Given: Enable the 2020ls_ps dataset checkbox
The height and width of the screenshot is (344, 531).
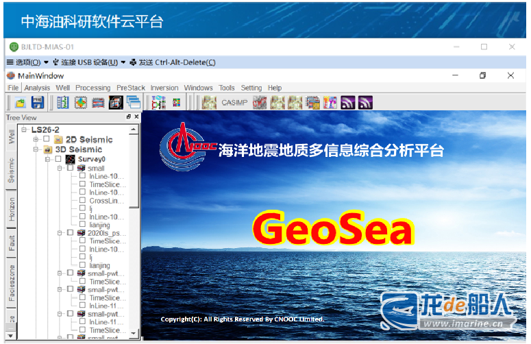Looking at the screenshot, I should click(70, 232).
